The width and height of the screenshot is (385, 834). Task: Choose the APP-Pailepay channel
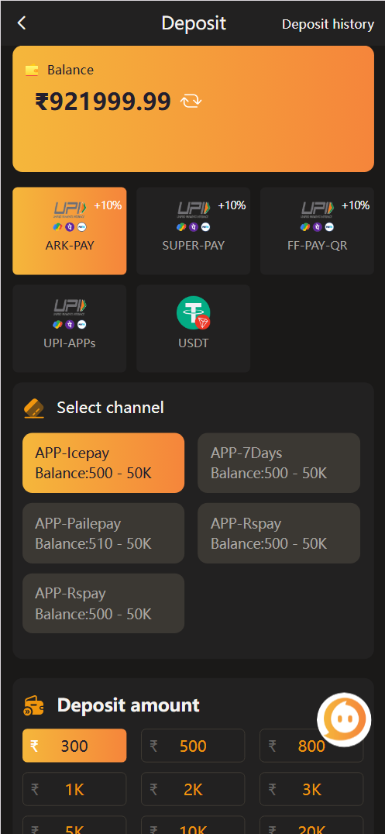(103, 533)
